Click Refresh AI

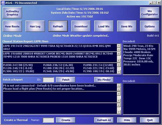[x=104, y=120]
